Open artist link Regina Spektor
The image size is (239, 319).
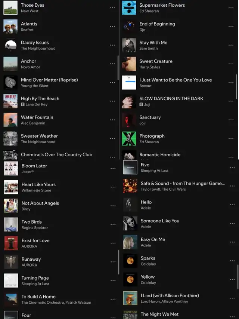[35, 228]
